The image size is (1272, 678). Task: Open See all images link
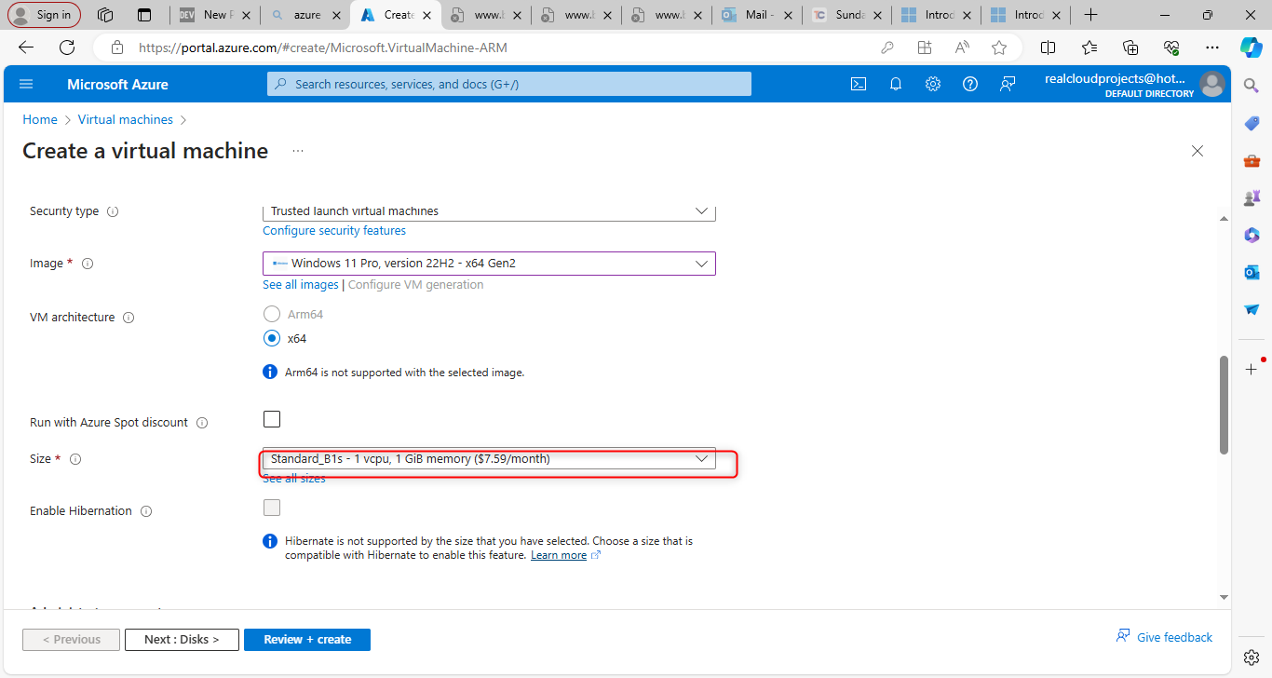(301, 285)
